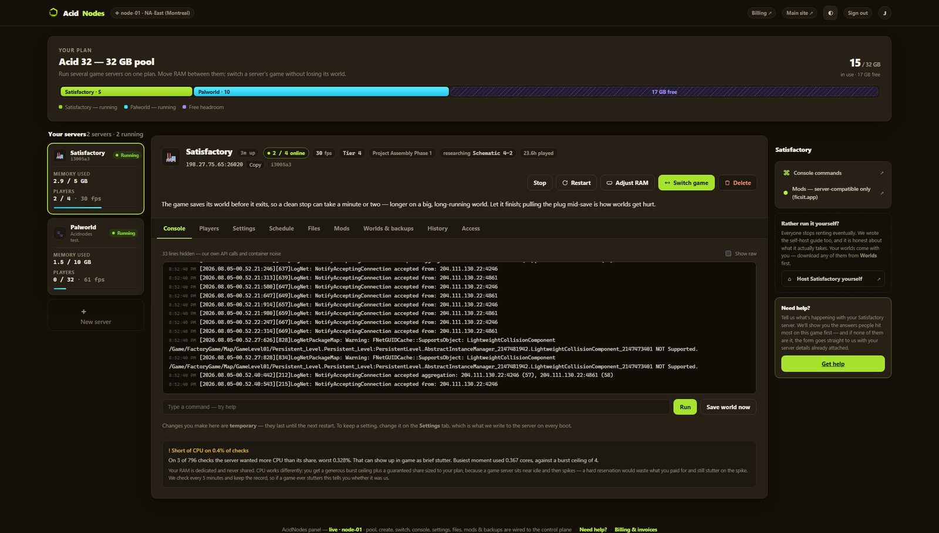
Task: Copy the server IP address
Action: [255, 165]
